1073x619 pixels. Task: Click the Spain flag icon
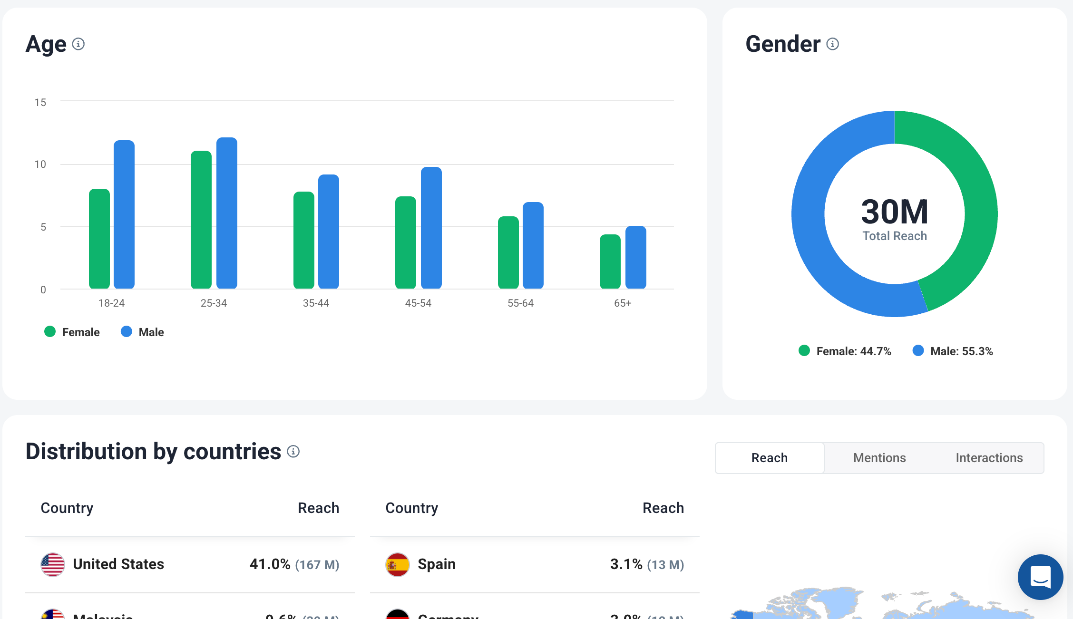(397, 565)
